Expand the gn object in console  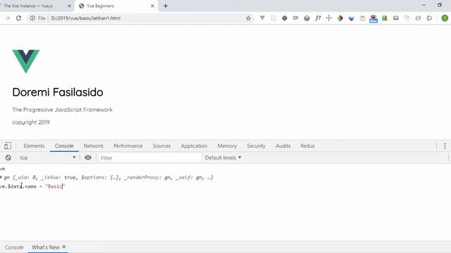click(1, 177)
